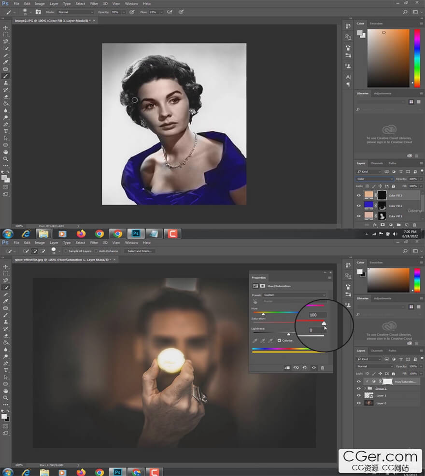Choose the Pen tool in bottom window toolbar
The width and height of the screenshot is (425, 476).
click(5, 364)
